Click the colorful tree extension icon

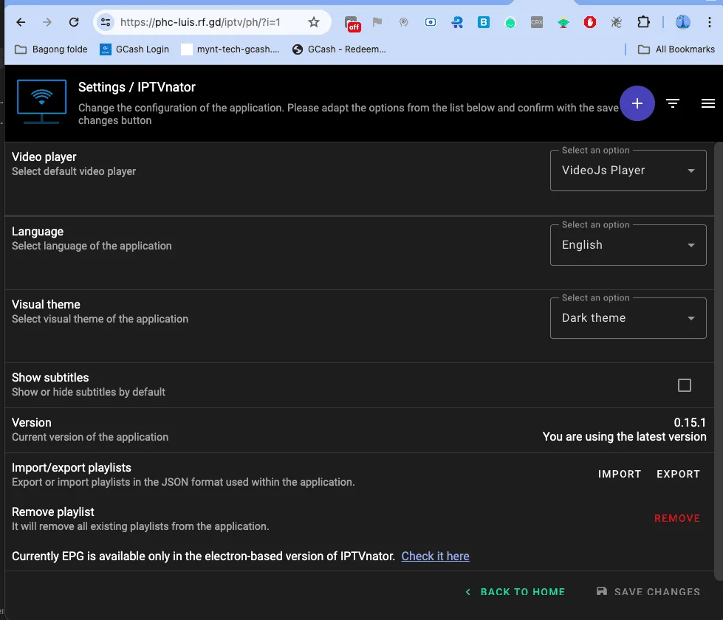click(x=563, y=23)
